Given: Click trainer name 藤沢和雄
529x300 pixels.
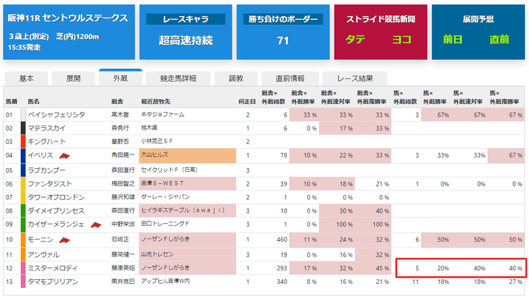Looking at the screenshot, I should click(x=123, y=198).
